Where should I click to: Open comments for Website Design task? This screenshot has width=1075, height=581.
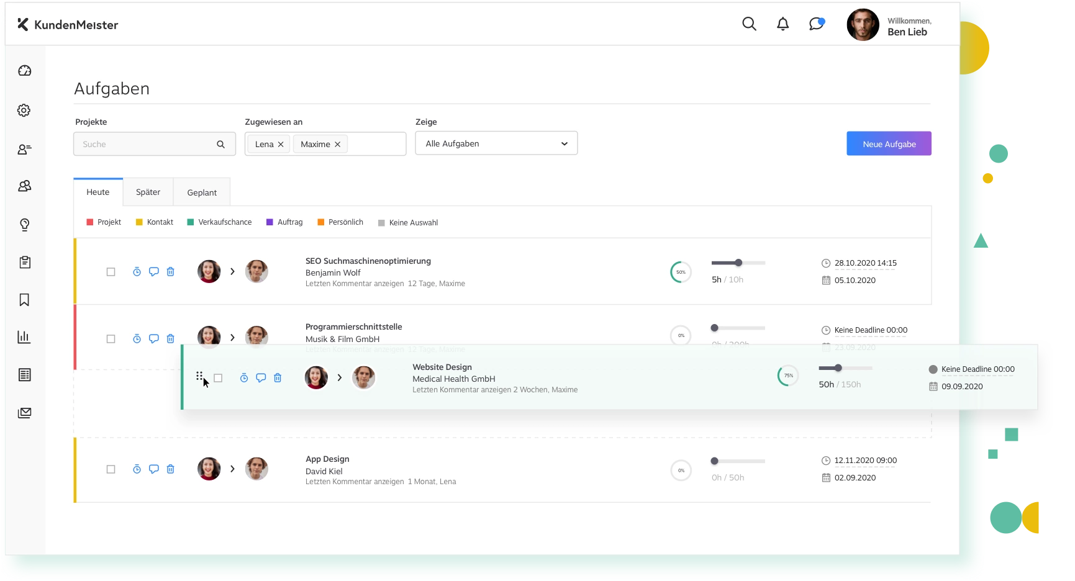coord(261,378)
